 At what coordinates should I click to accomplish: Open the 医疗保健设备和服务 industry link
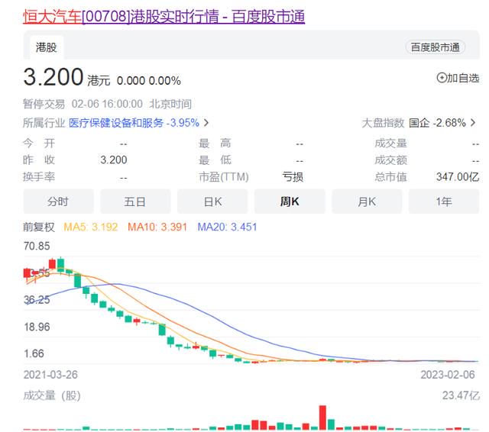pos(115,123)
